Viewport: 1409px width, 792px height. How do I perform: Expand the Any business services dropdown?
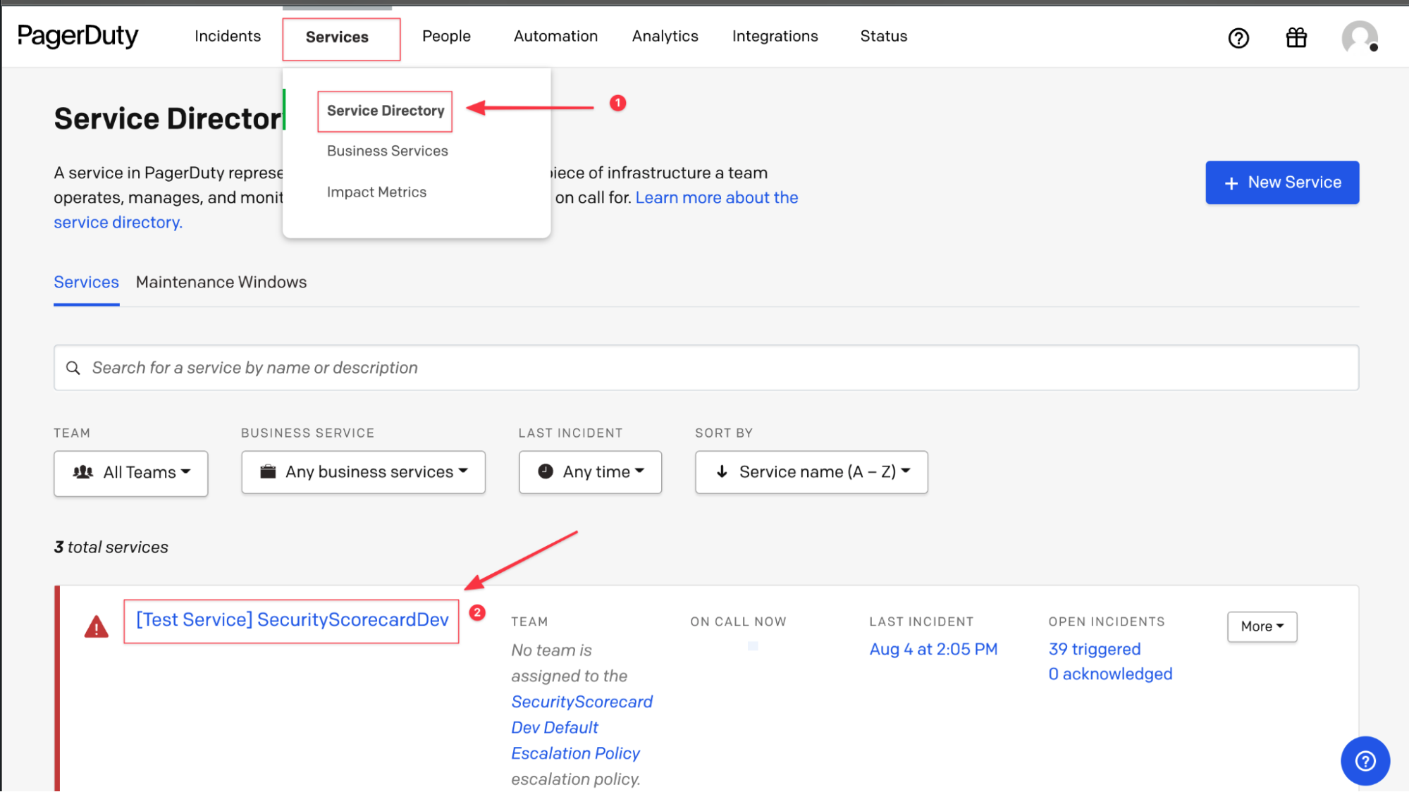[363, 472]
